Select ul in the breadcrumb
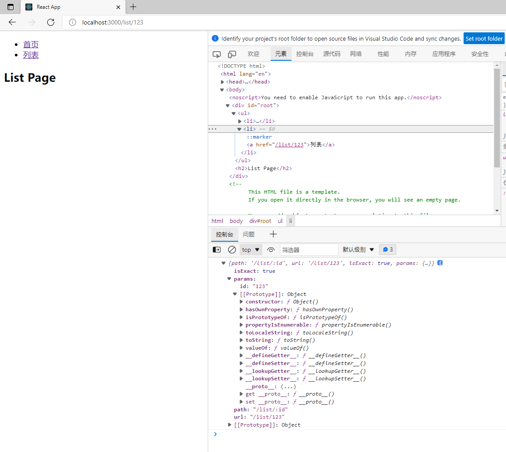The width and height of the screenshot is (506, 452). coord(280,221)
